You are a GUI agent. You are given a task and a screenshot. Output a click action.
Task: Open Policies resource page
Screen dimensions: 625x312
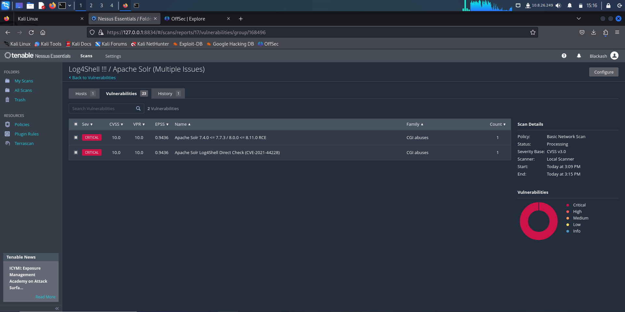[22, 124]
